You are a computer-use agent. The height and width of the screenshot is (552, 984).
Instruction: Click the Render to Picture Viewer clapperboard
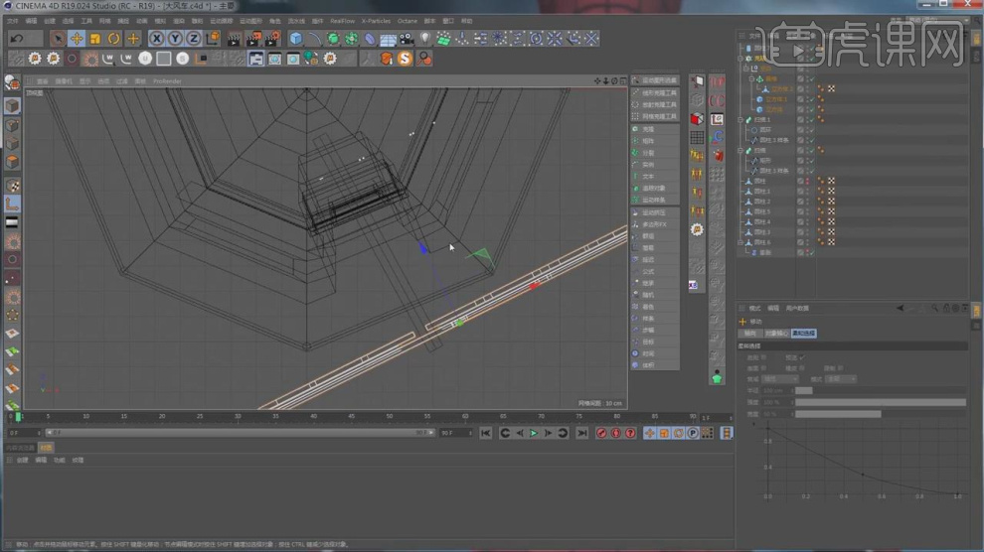pyautogui.click(x=252, y=39)
